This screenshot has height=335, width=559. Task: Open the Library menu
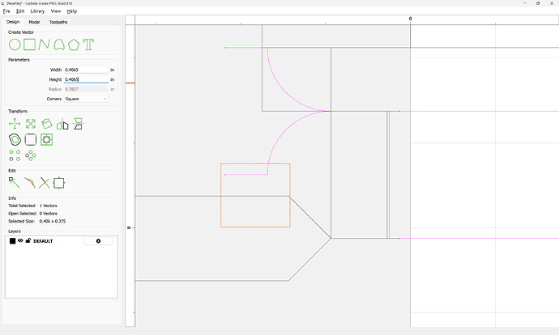[37, 11]
